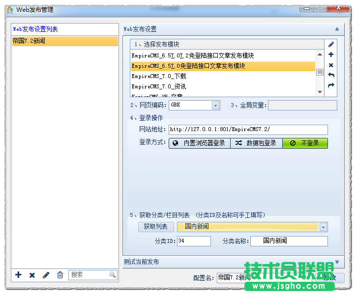Image resolution: width=356 pixels, height=294 pixels.
Task: Open the 网页编码 GBK dropdown
Action: 215,106
